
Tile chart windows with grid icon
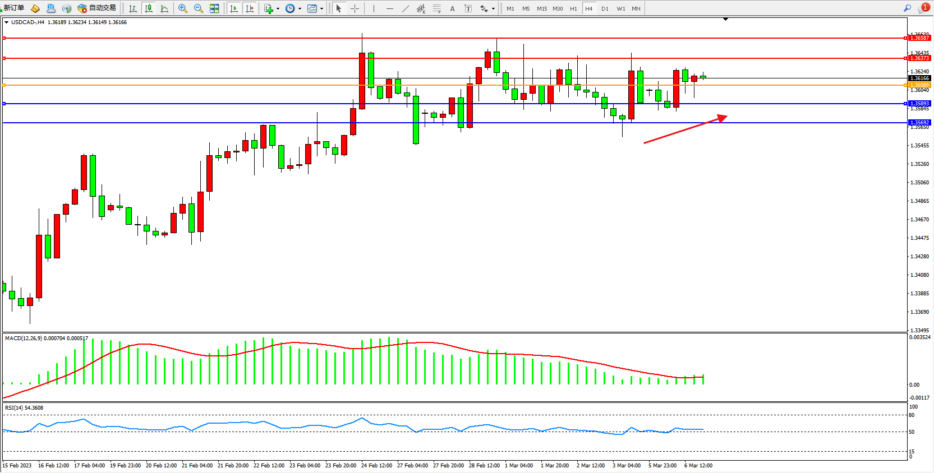pyautogui.click(x=214, y=8)
